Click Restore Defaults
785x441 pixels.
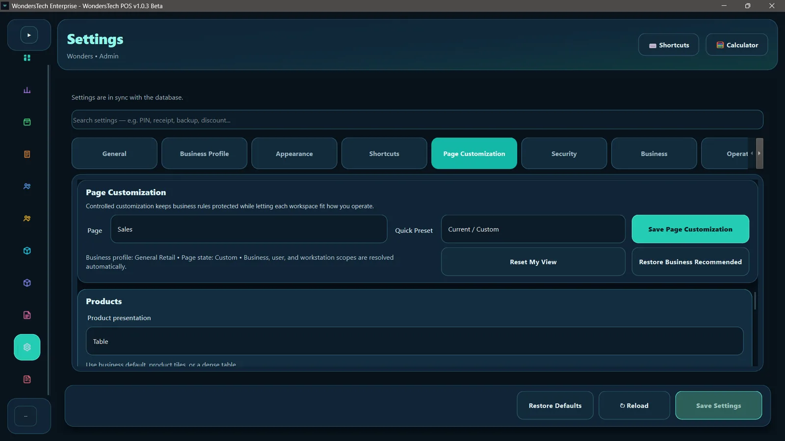555,405
